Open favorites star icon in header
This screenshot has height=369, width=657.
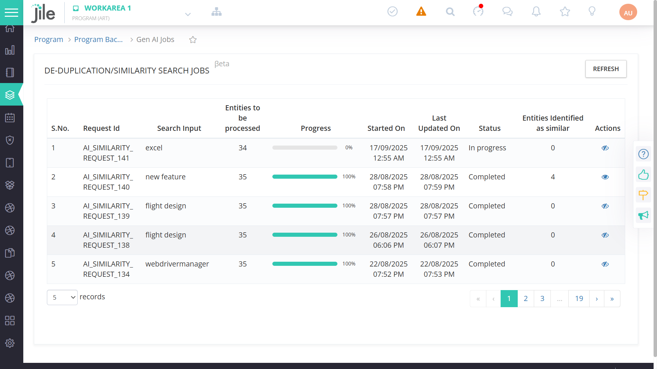[x=565, y=12]
